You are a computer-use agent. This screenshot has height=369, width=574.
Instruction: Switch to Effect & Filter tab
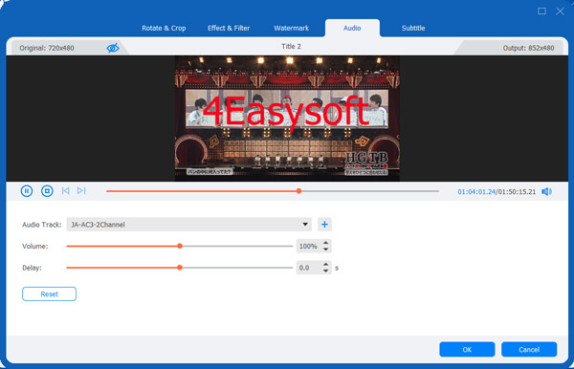229,28
